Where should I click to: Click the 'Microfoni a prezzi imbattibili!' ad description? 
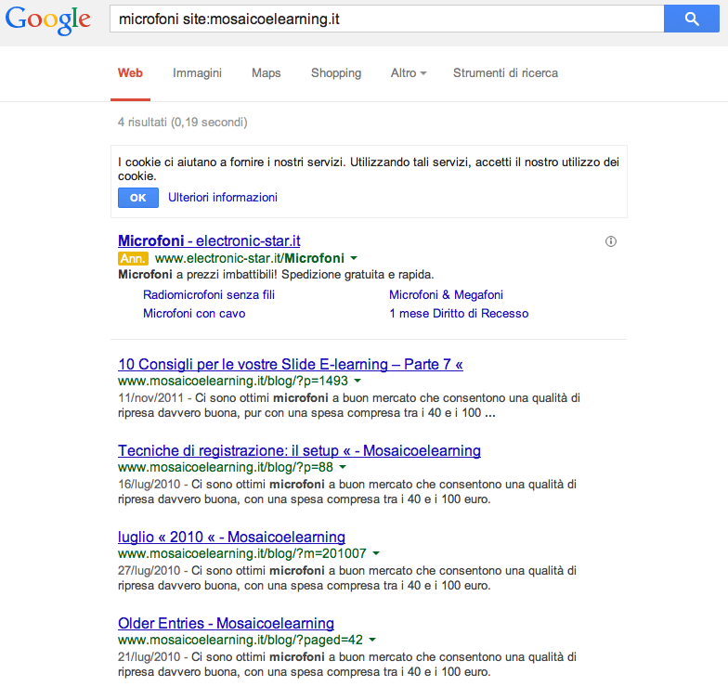tap(276, 275)
